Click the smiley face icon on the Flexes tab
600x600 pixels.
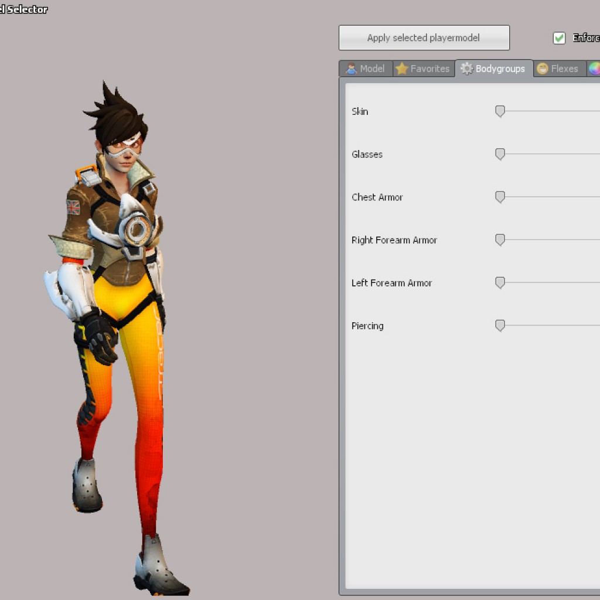tap(543, 69)
